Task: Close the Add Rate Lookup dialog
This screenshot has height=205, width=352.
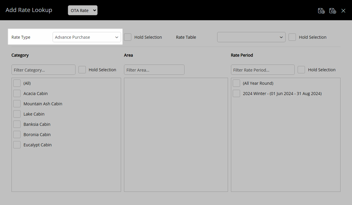Action: [343, 11]
